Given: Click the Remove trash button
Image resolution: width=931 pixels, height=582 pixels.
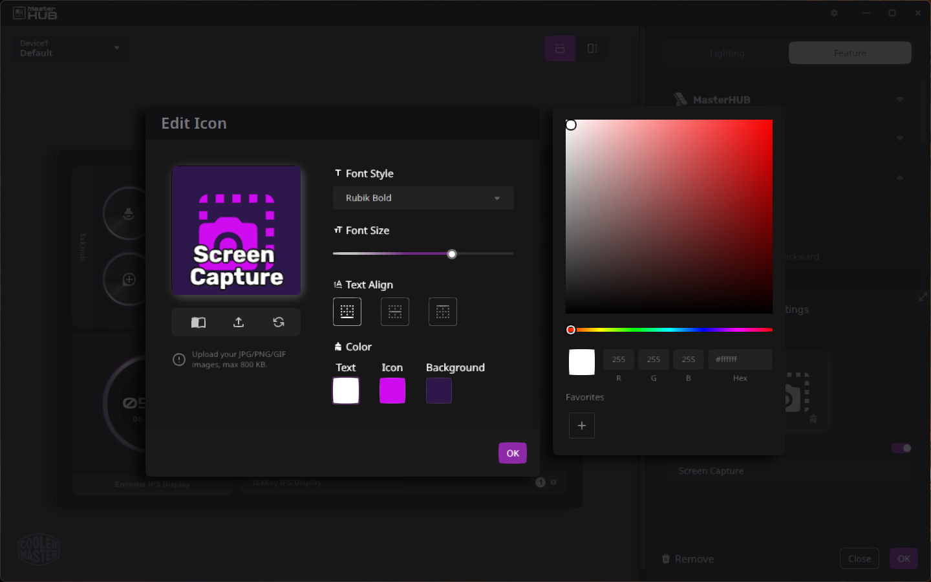Looking at the screenshot, I should [x=688, y=559].
